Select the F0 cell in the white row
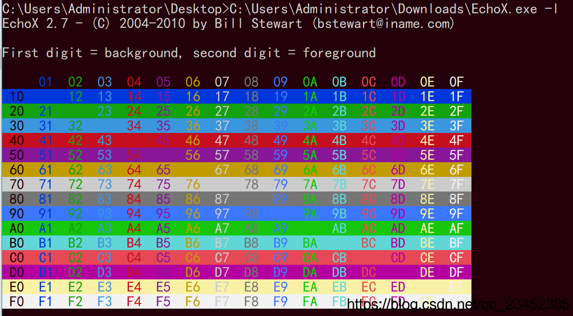This screenshot has height=316, width=573. point(16,301)
